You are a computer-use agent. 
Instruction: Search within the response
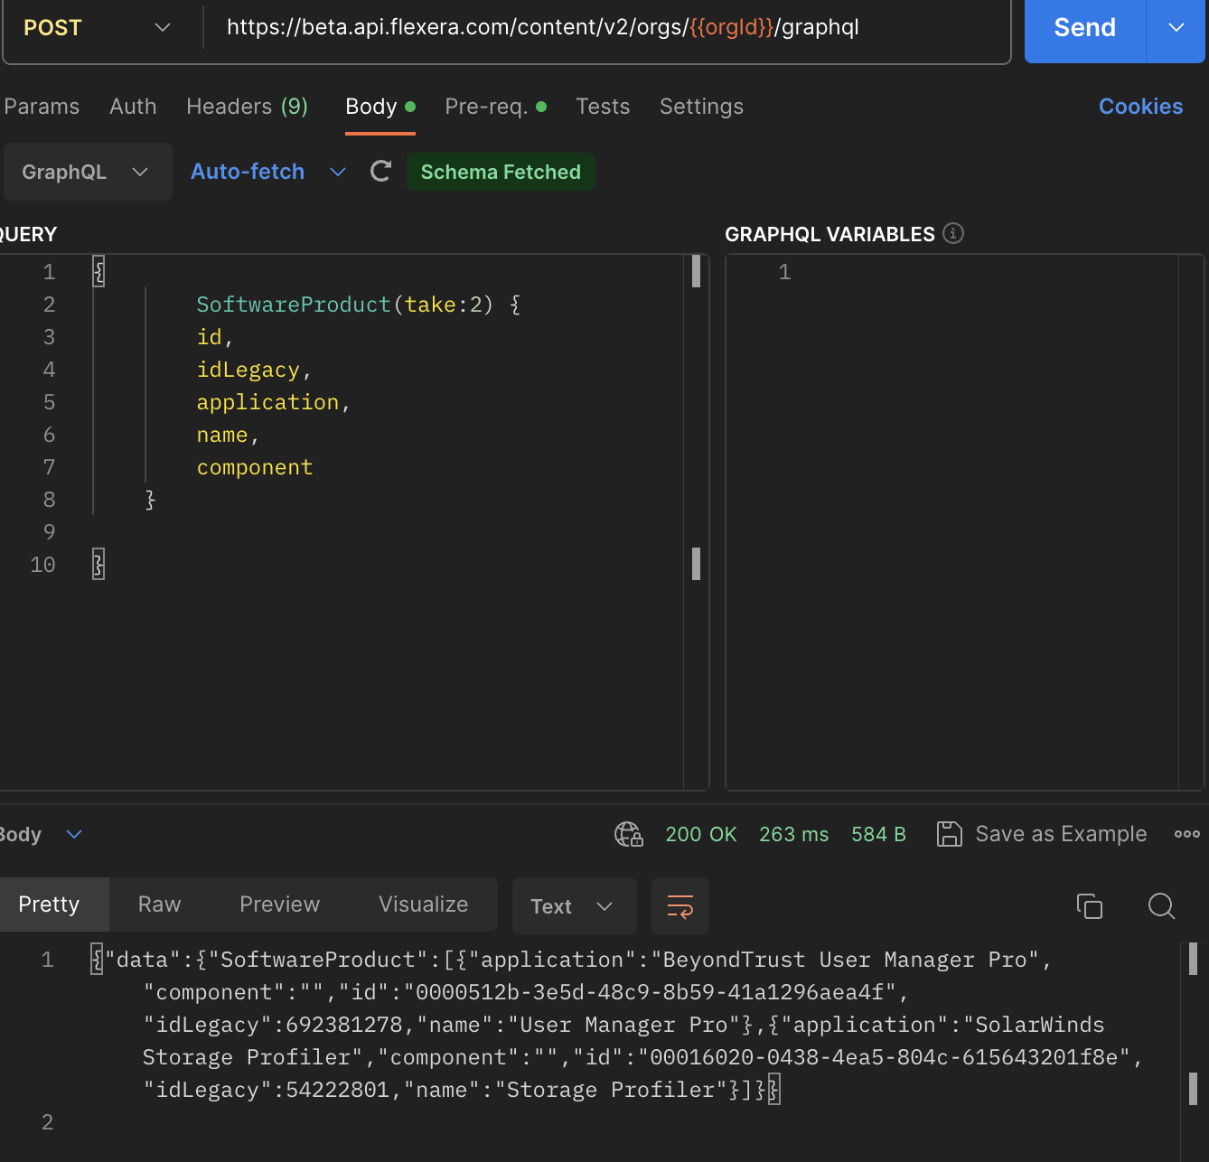click(x=1161, y=906)
